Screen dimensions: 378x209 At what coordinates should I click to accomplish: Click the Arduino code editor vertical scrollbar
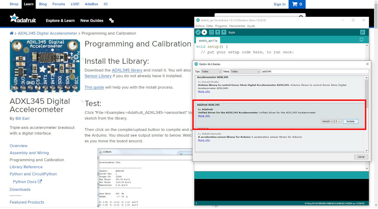[x=367, y=107]
